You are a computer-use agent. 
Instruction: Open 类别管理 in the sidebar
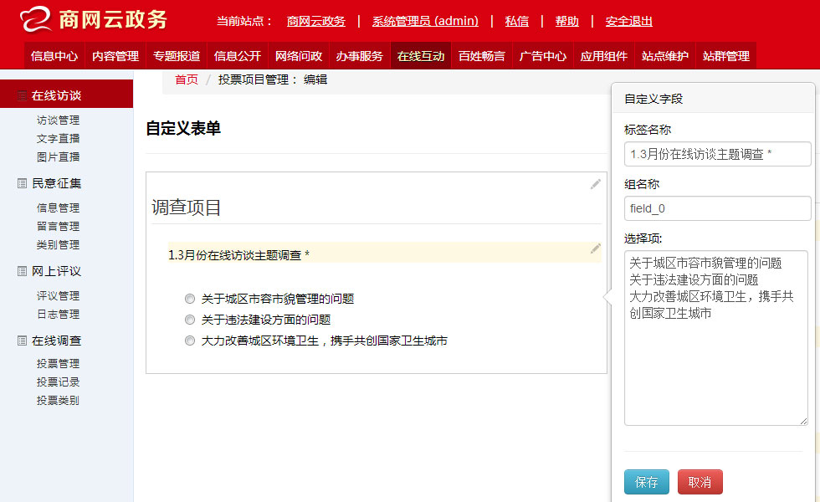click(58, 244)
